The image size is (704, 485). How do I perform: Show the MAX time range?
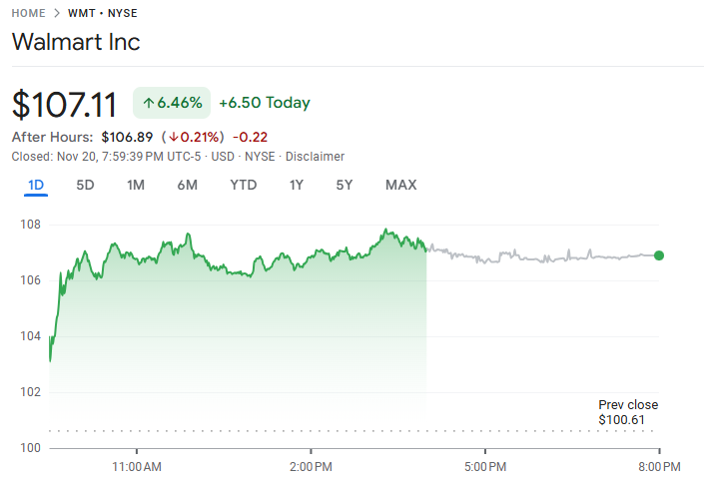[x=400, y=185]
